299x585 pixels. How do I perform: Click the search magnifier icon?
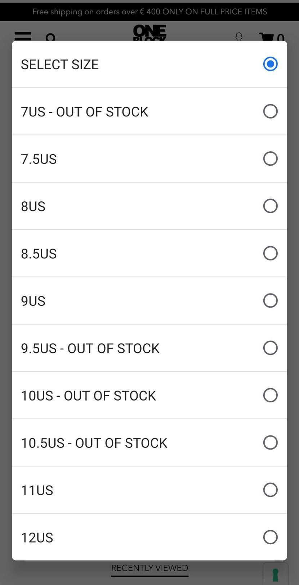coord(50,37)
